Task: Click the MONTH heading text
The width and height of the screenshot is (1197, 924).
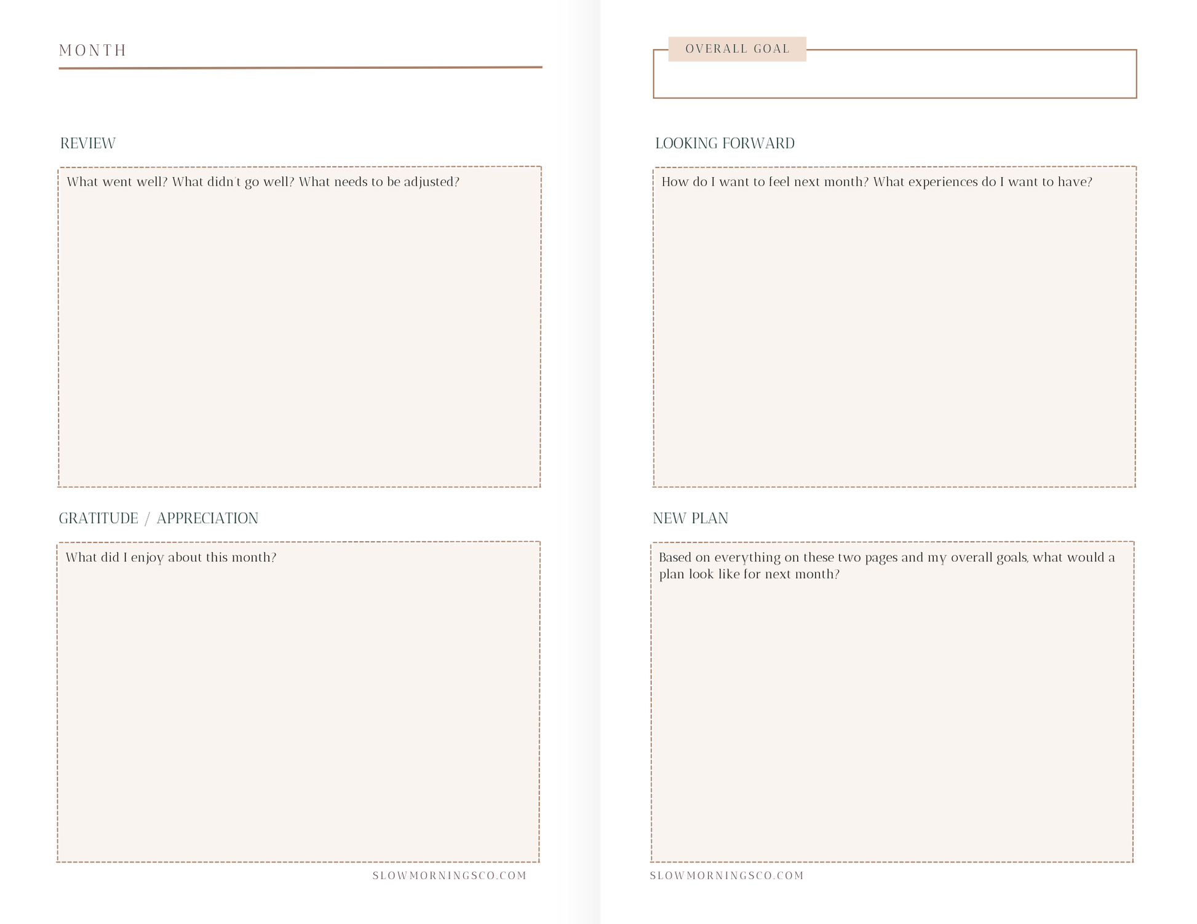Action: 92,50
